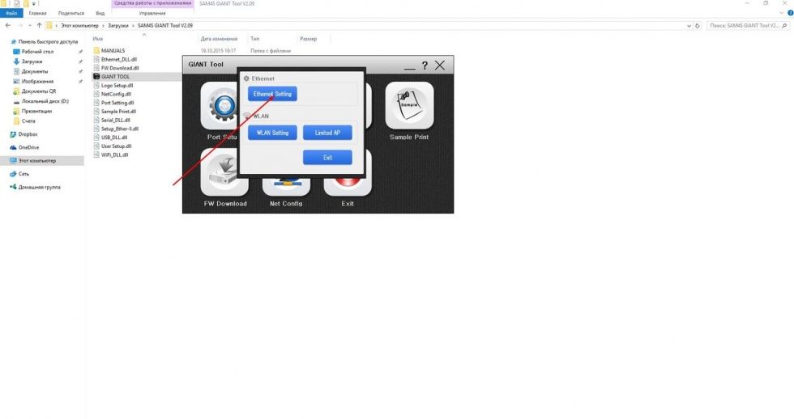Select the Port Setting.dll file
This screenshot has height=419, width=794.
click(117, 103)
